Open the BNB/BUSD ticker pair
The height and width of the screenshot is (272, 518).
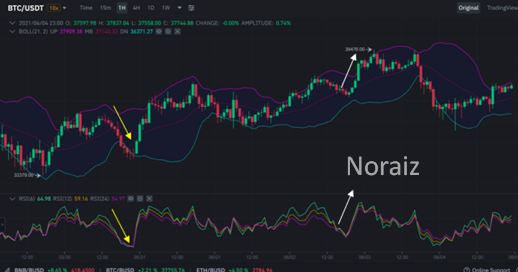click(x=29, y=270)
